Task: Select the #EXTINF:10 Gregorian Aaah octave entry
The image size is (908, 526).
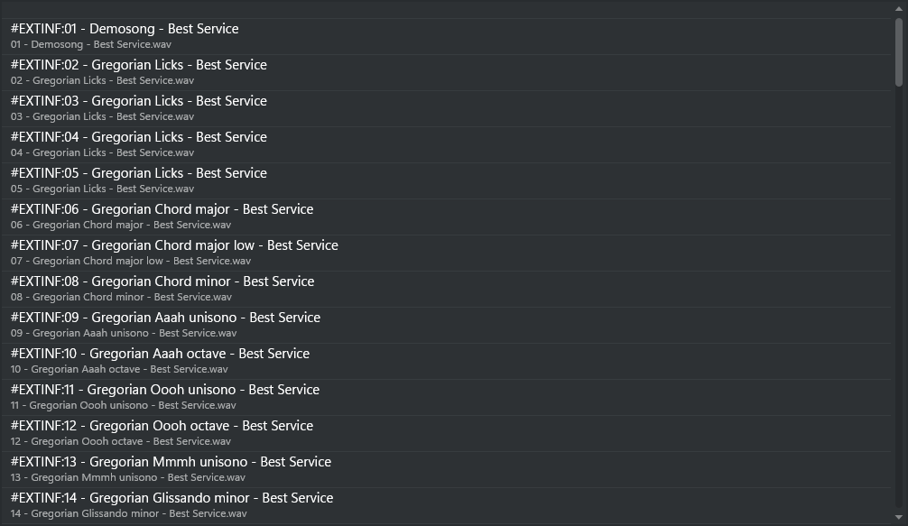Action: 160,354
